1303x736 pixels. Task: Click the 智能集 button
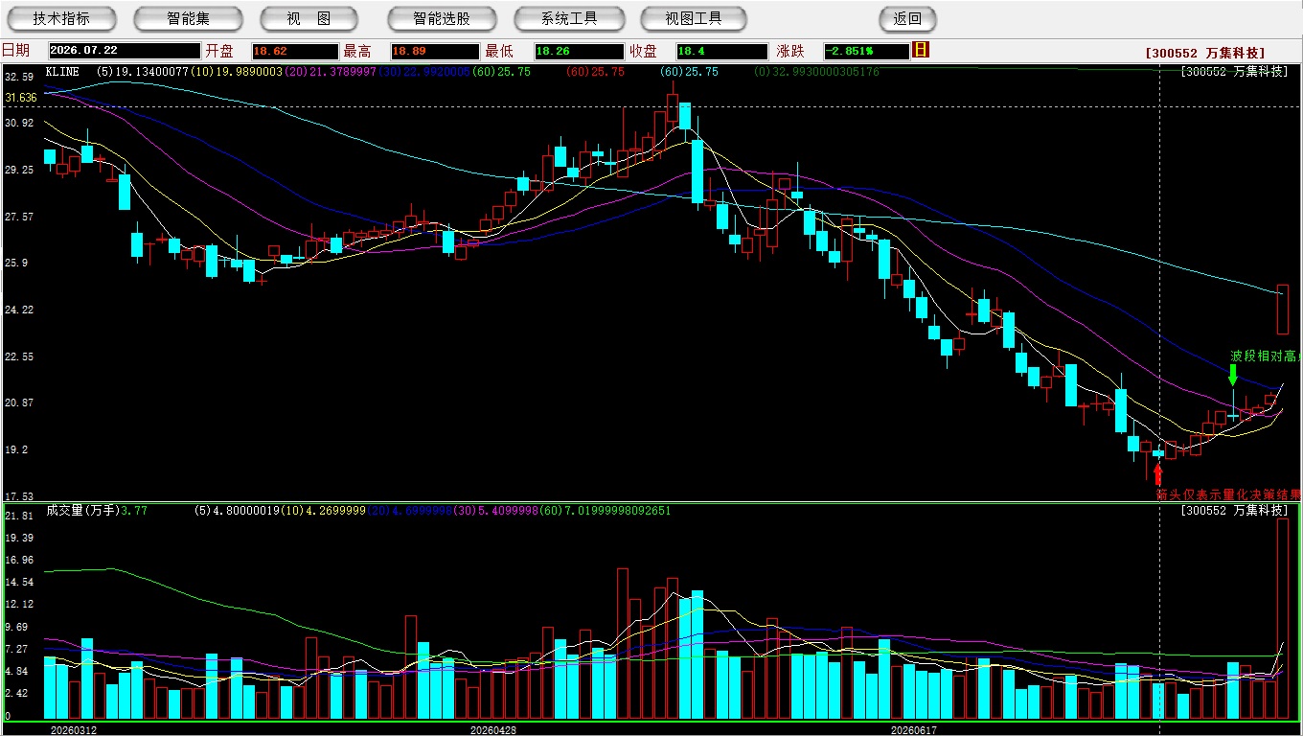(188, 18)
